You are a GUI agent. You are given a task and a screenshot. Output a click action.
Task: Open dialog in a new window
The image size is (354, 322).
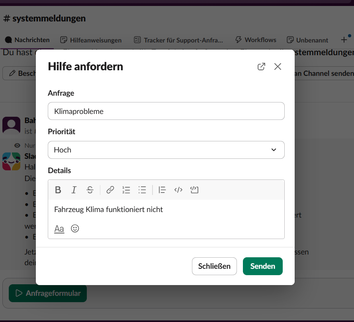pos(261,67)
